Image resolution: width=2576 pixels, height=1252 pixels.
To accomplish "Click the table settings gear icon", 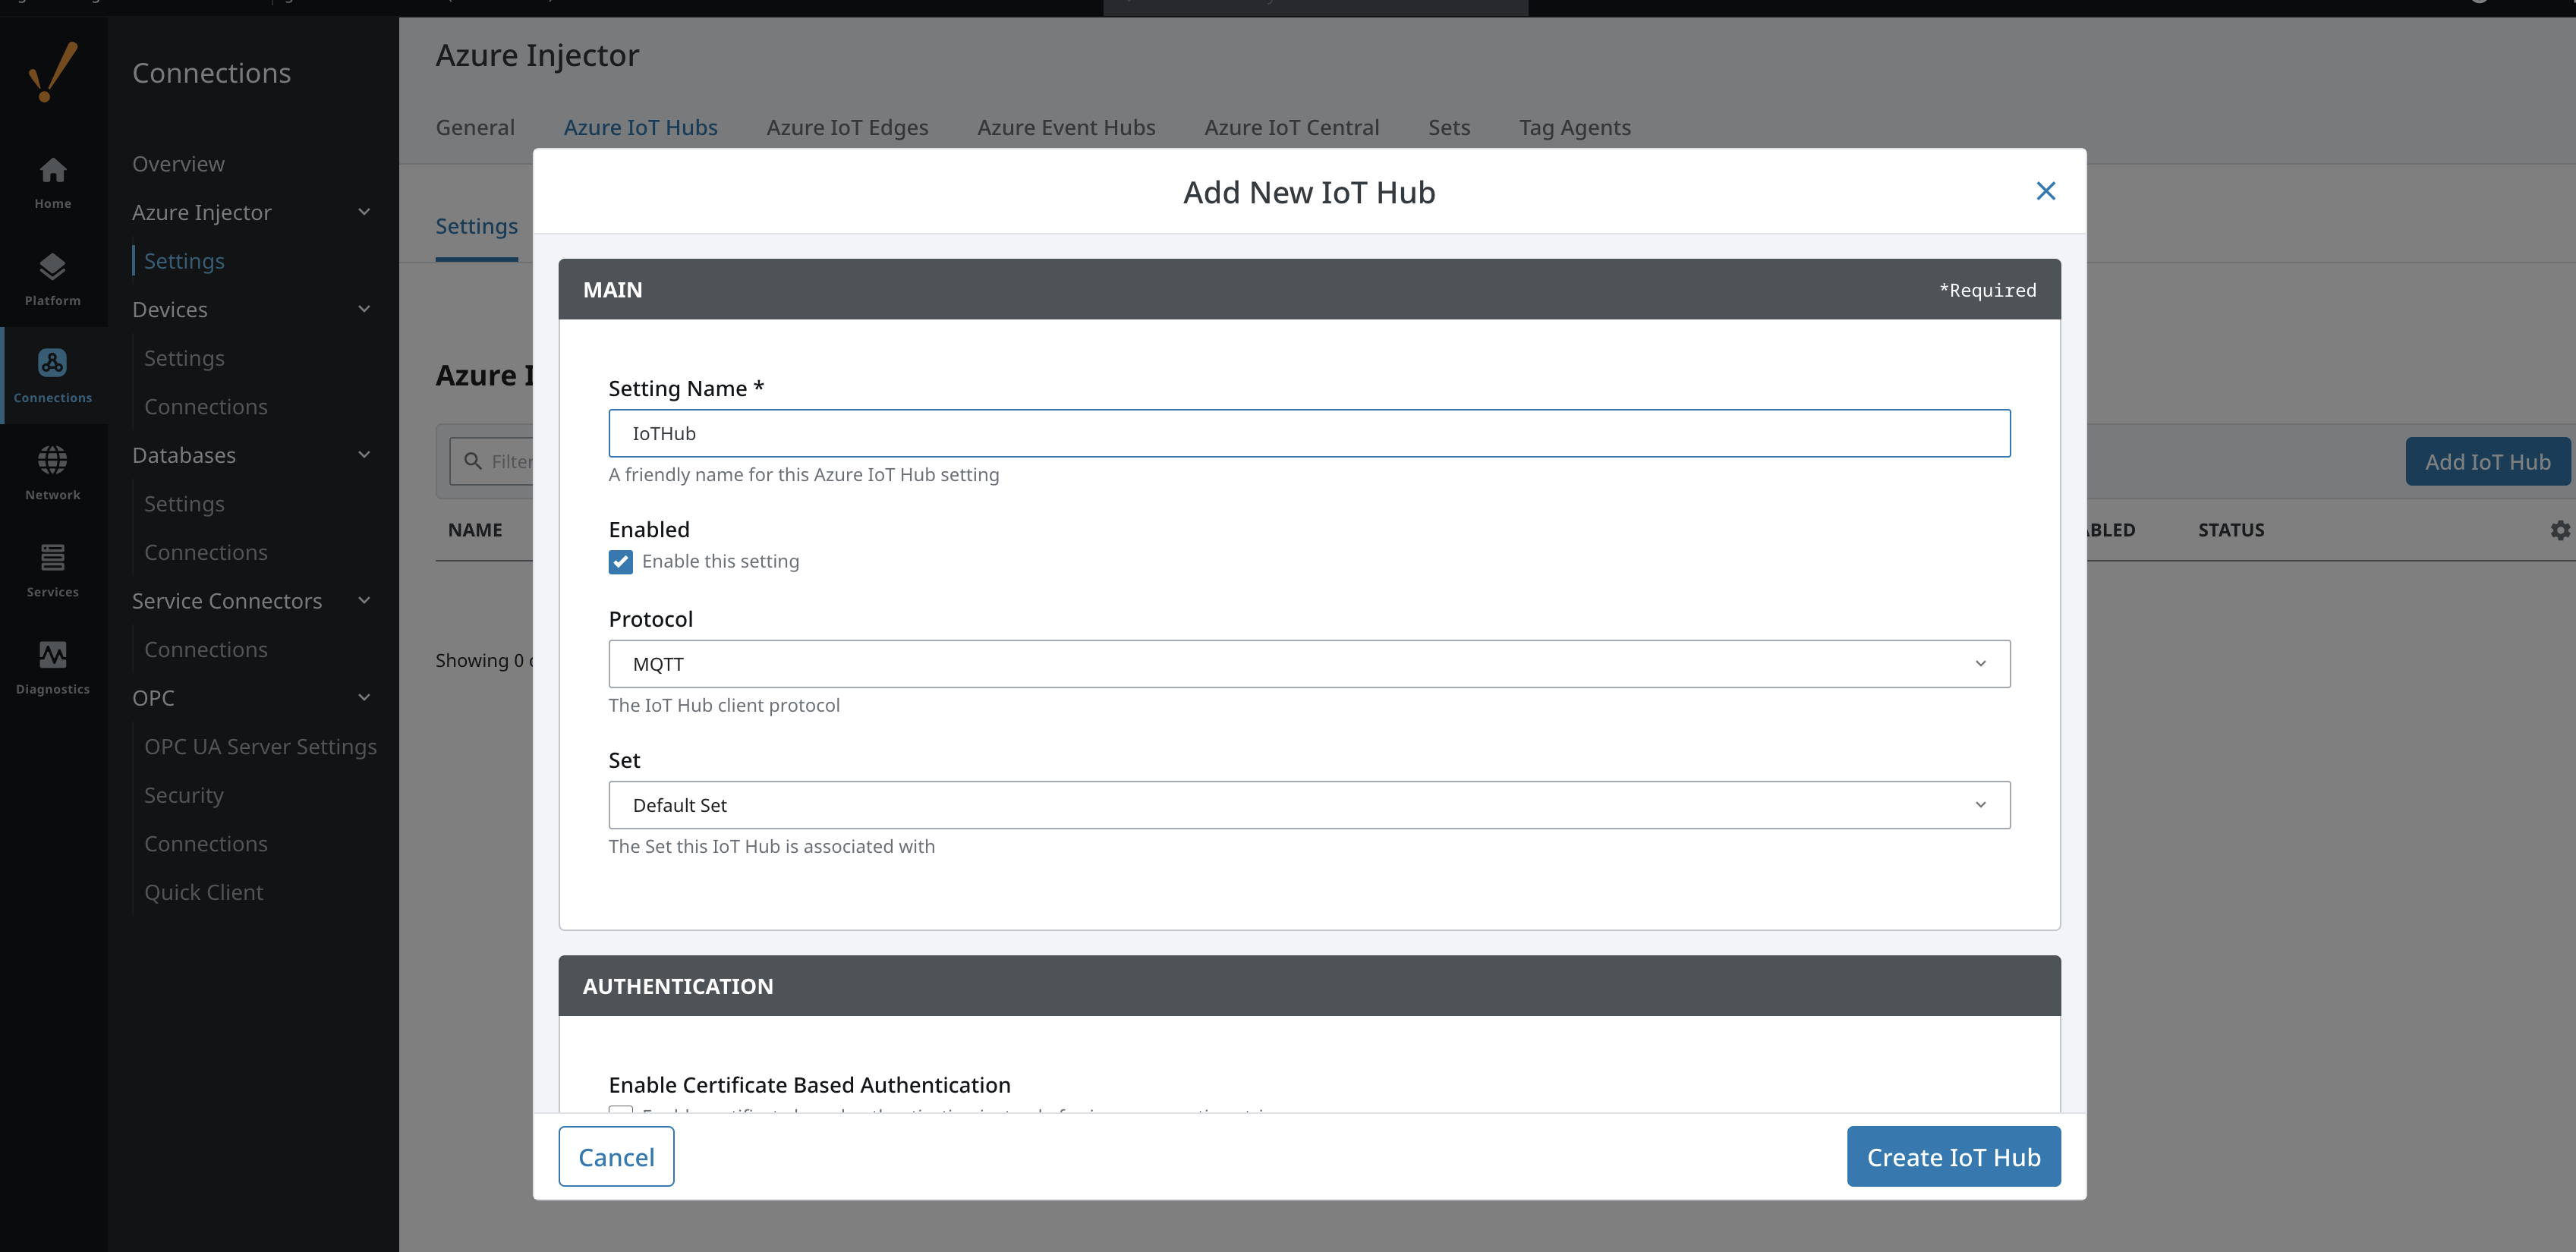I will [x=2559, y=530].
